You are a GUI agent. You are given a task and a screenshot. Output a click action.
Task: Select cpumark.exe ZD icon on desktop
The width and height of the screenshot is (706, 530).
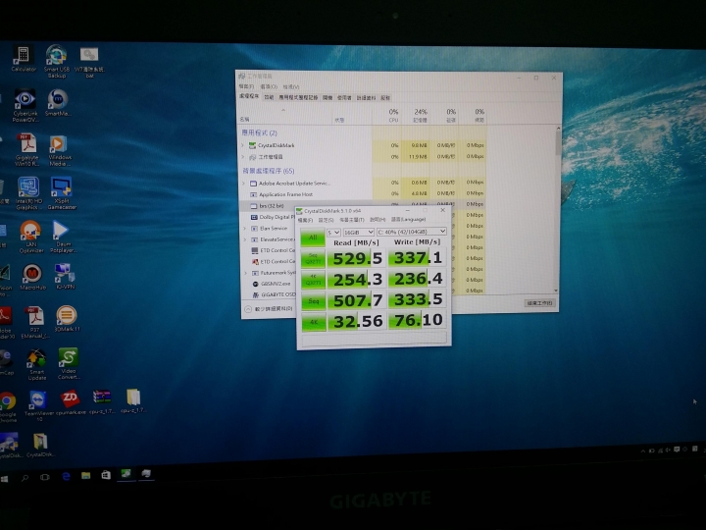click(71, 402)
